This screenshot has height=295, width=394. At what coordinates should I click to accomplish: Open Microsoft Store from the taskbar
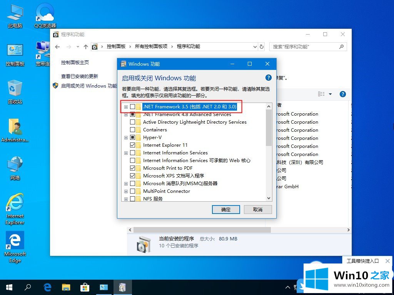coord(85,287)
